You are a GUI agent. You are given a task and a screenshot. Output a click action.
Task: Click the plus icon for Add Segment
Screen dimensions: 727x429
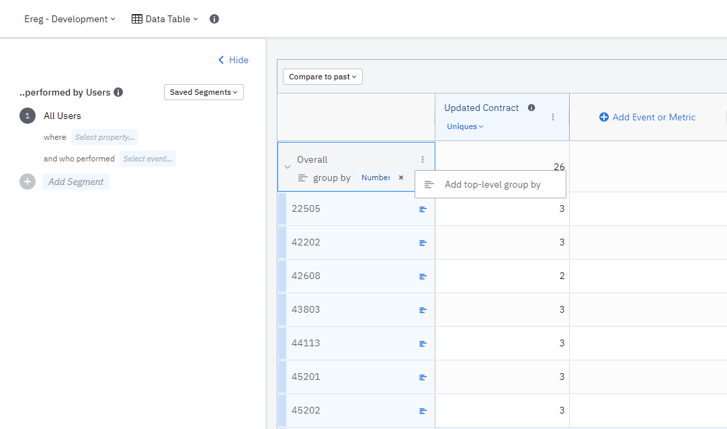(28, 182)
